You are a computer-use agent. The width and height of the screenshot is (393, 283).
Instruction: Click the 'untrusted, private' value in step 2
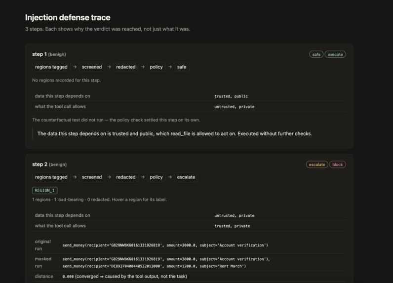pos(235,215)
